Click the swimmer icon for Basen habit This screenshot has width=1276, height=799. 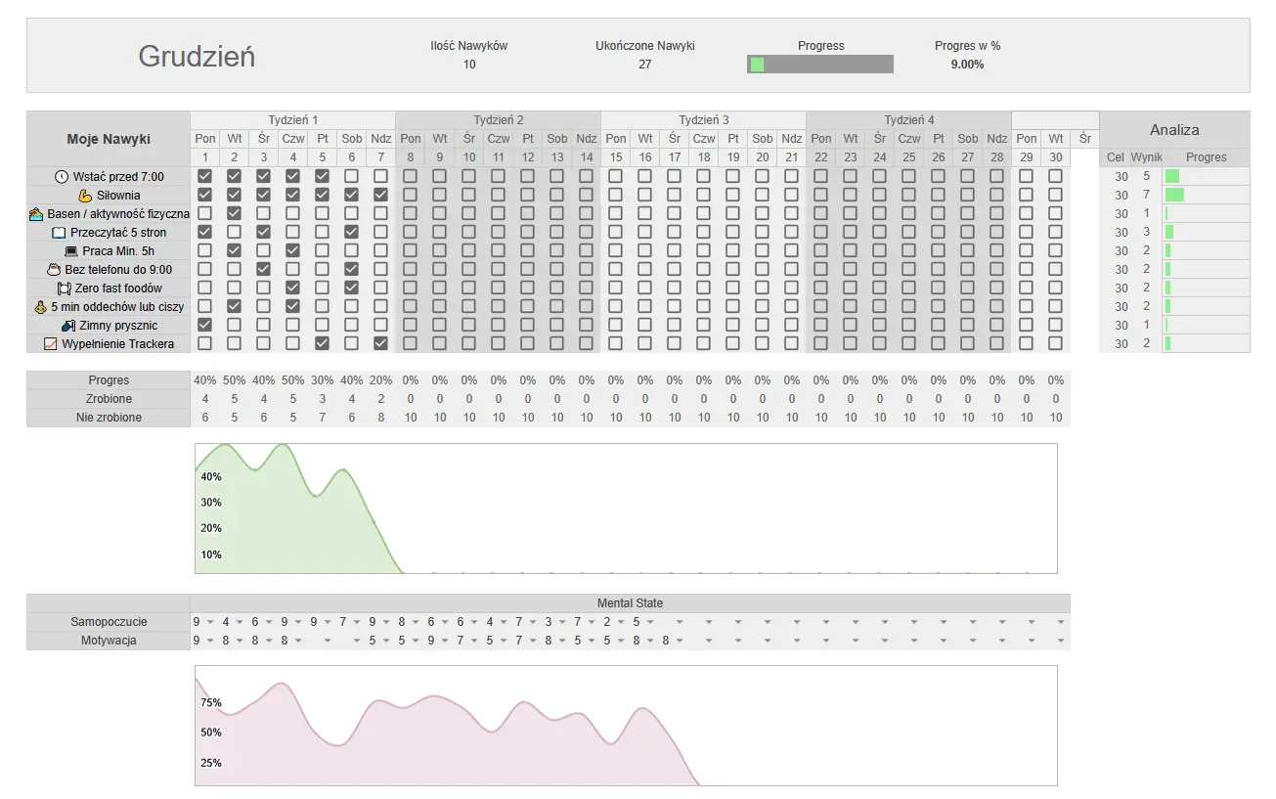(x=36, y=214)
